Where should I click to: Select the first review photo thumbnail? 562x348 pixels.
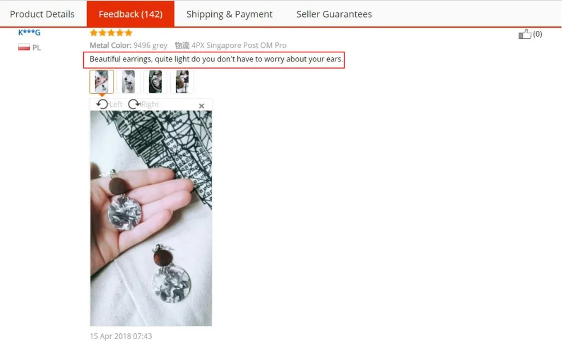[x=101, y=82]
